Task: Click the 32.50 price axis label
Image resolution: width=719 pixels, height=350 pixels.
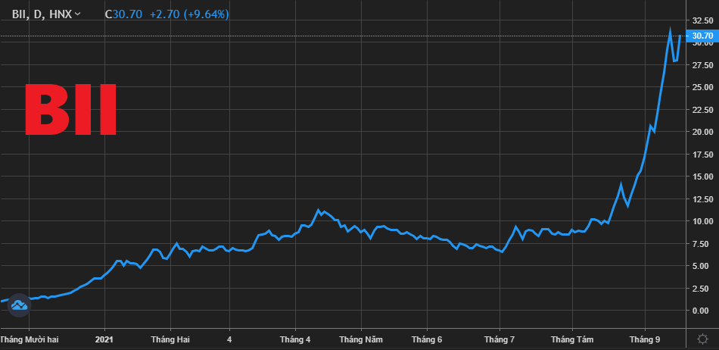Action: pos(702,20)
